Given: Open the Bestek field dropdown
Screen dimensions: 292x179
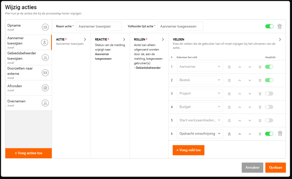Looking at the screenshot, I should click(x=200, y=80).
